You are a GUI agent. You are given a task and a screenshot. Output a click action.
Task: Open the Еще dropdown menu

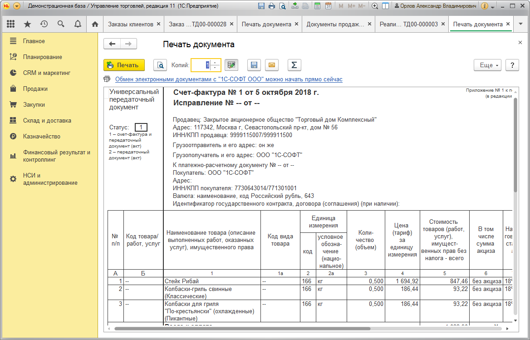(x=488, y=65)
